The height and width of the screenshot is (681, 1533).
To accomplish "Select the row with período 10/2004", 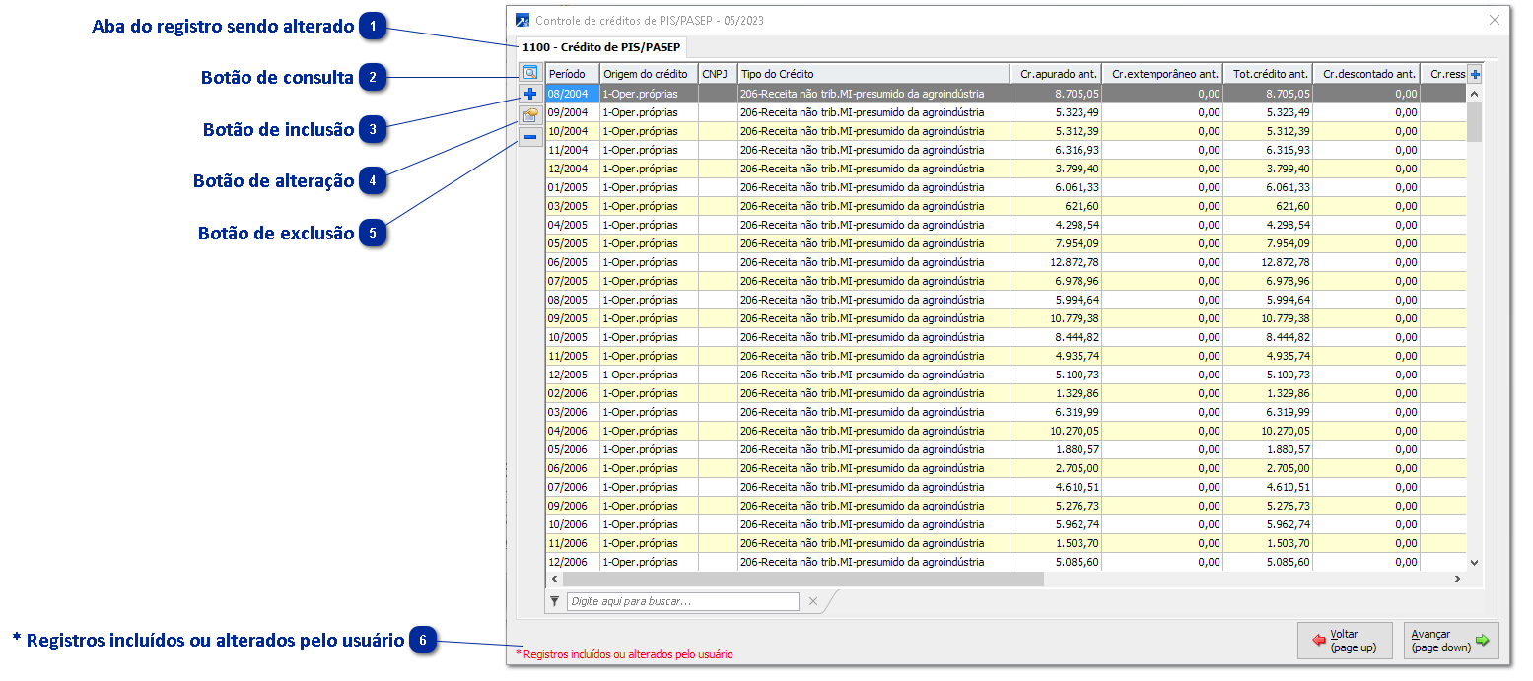I will coord(1006,131).
